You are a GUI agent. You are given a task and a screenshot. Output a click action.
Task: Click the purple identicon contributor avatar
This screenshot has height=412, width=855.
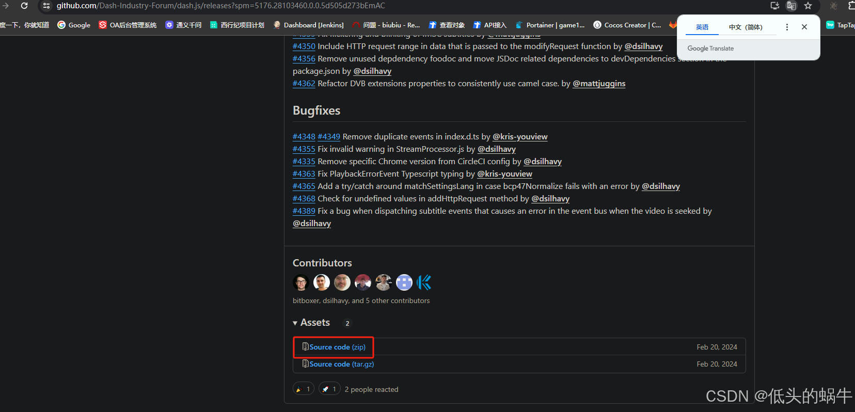click(404, 282)
